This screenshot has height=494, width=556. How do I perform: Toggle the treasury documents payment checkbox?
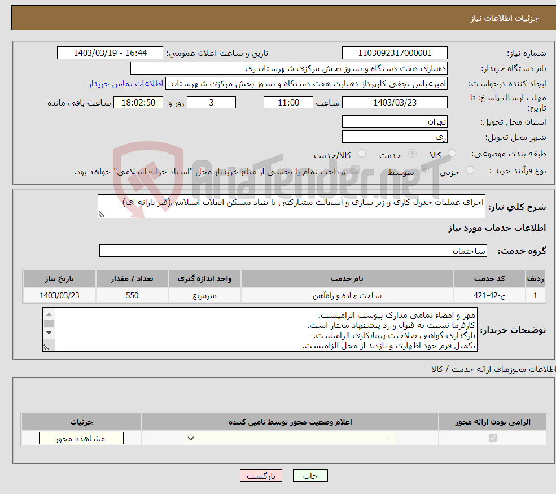(x=355, y=171)
